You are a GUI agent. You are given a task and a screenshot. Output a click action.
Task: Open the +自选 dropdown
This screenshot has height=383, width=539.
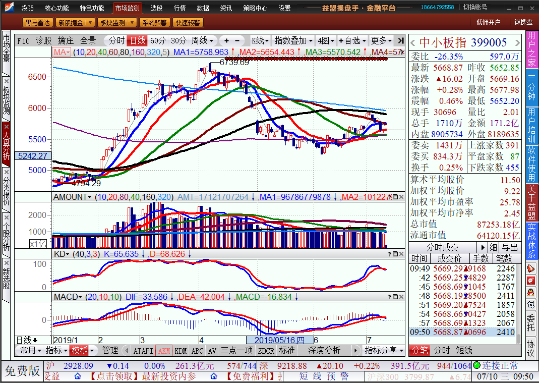point(352,40)
